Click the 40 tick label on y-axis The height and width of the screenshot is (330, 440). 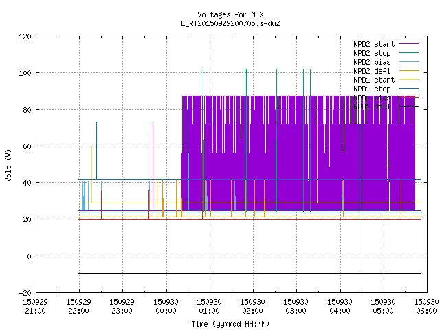[27, 183]
